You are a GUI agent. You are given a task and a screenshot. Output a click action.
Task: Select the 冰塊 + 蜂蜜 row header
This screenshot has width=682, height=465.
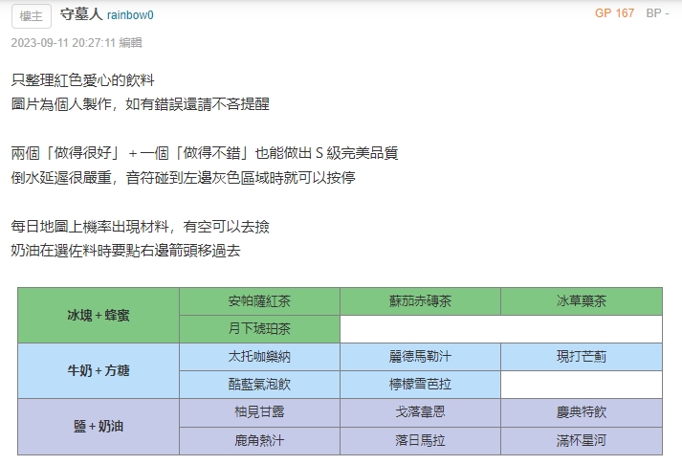99,315
